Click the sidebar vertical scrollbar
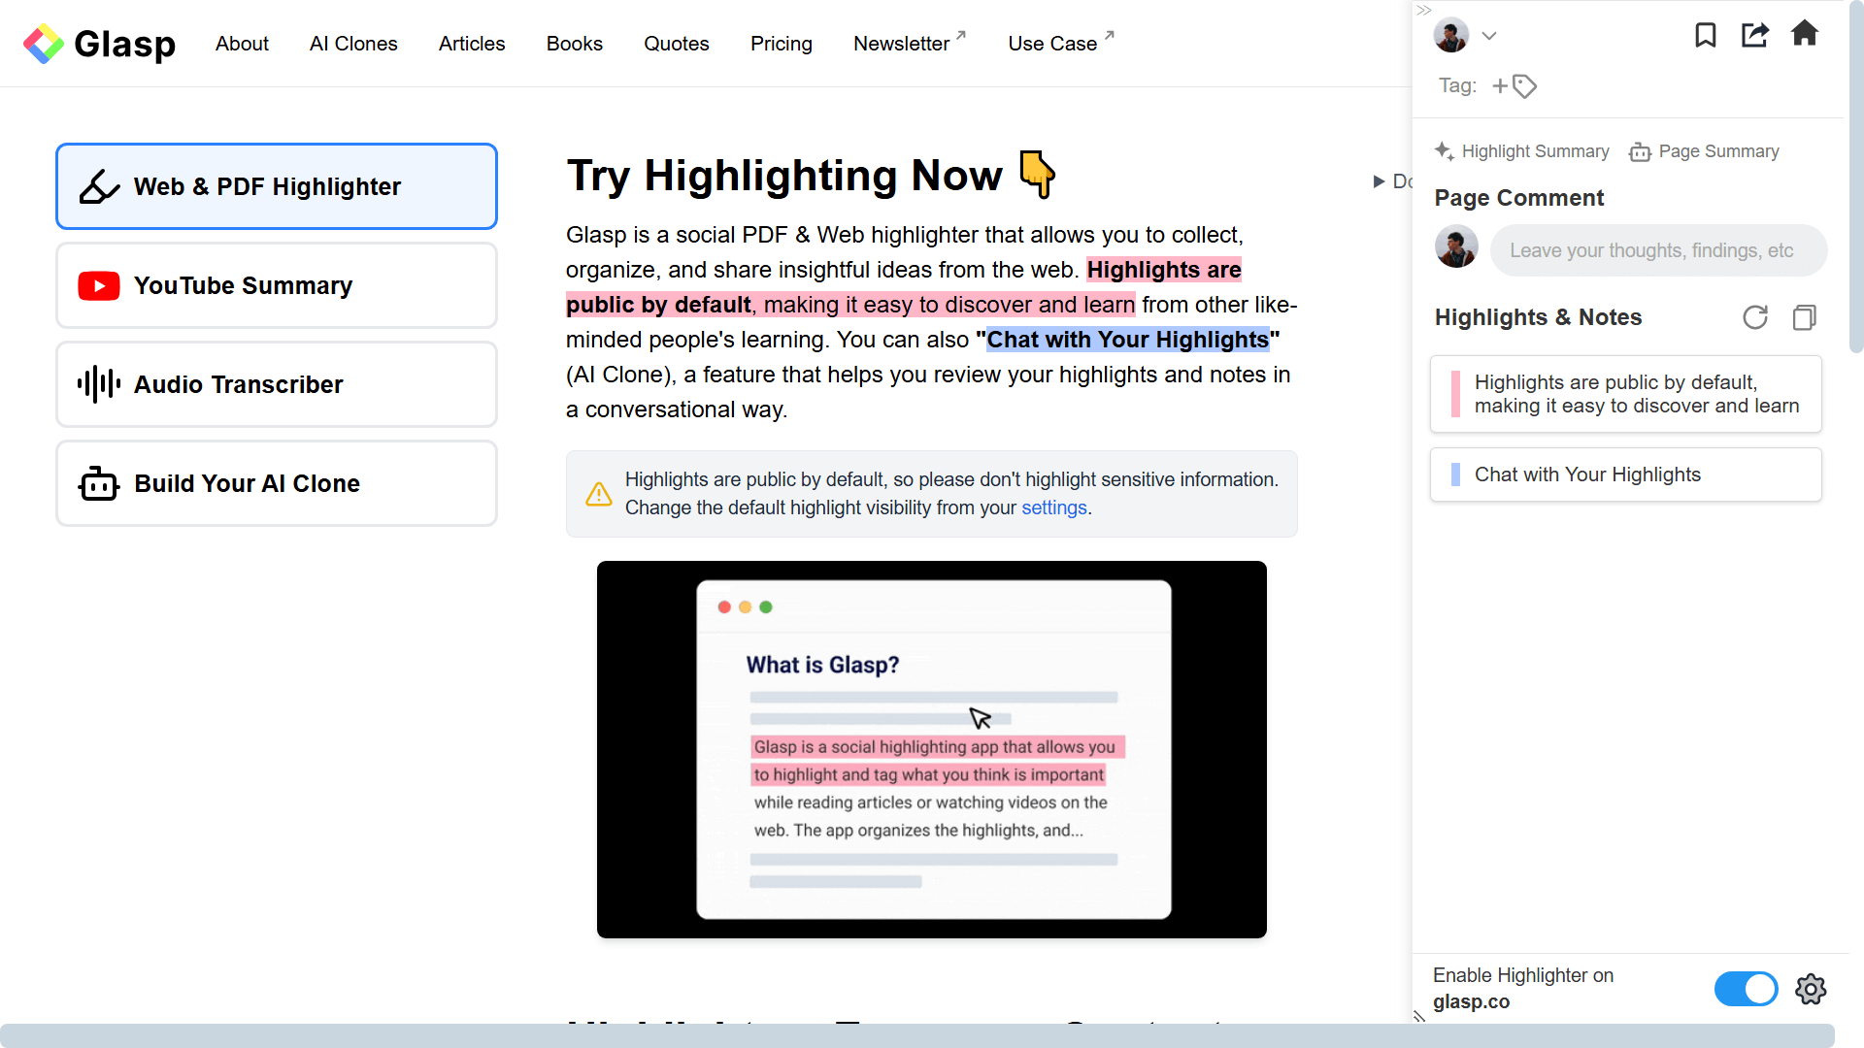This screenshot has height=1048, width=1864. click(1856, 175)
